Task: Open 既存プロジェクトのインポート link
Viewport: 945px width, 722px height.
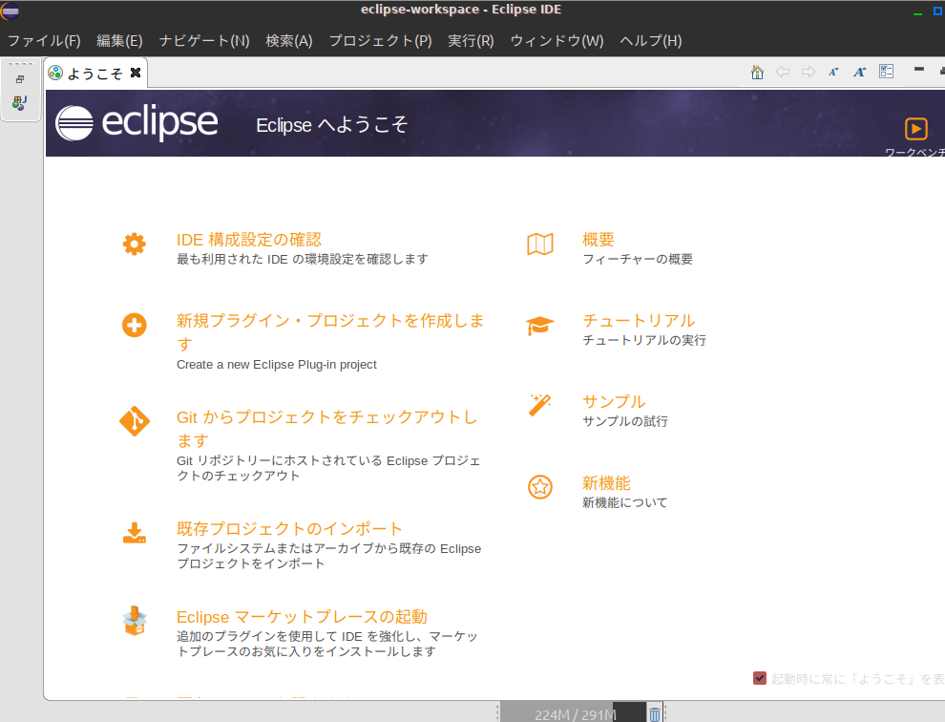Action: (x=289, y=528)
